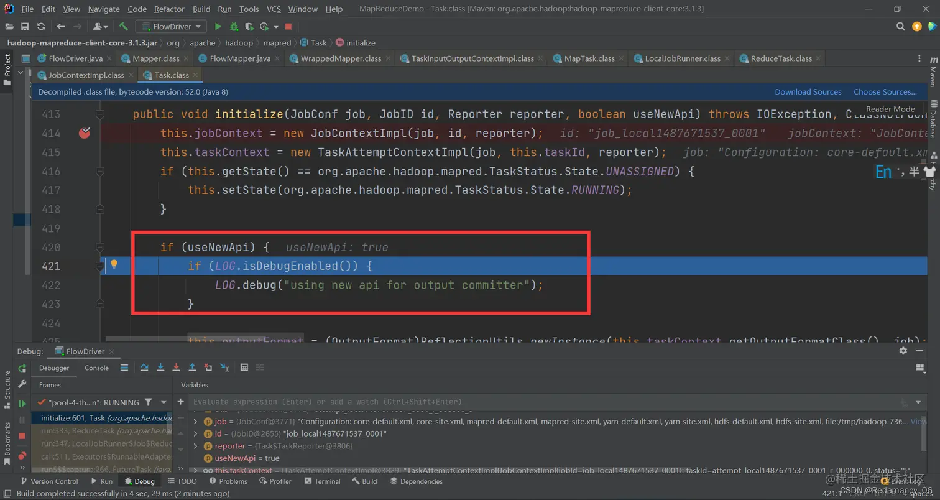Toggle the breakpoint on line 414
Image resolution: width=940 pixels, height=500 pixels.
coord(85,132)
